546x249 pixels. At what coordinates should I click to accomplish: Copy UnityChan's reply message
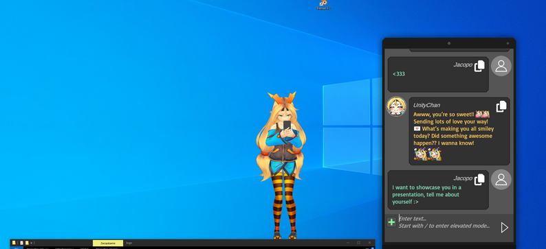click(501, 106)
